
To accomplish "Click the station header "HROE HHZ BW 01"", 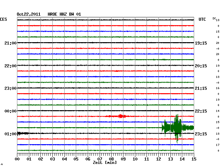I will coord(64,14).
